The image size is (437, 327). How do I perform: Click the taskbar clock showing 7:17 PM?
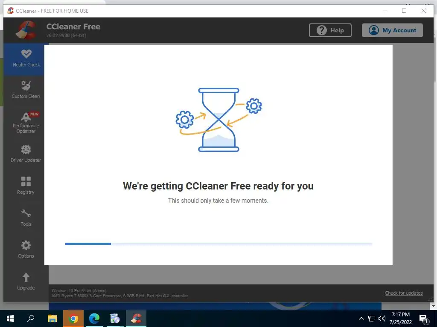pos(400,318)
